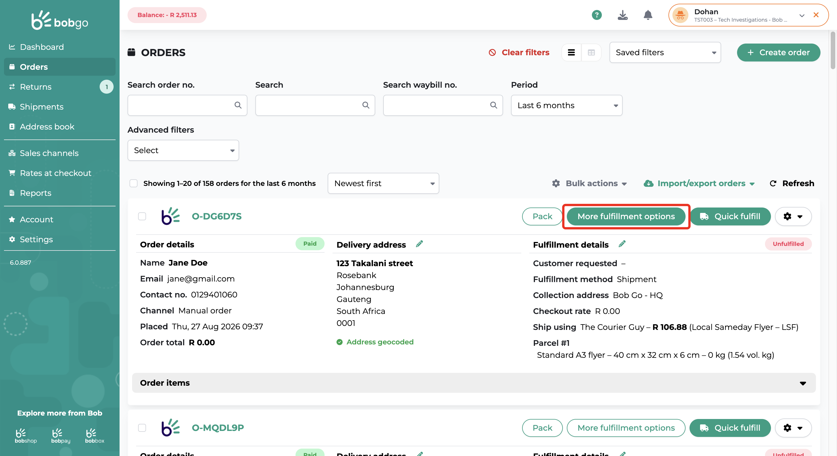
Task: Open Bulk actions menu
Action: 589,184
